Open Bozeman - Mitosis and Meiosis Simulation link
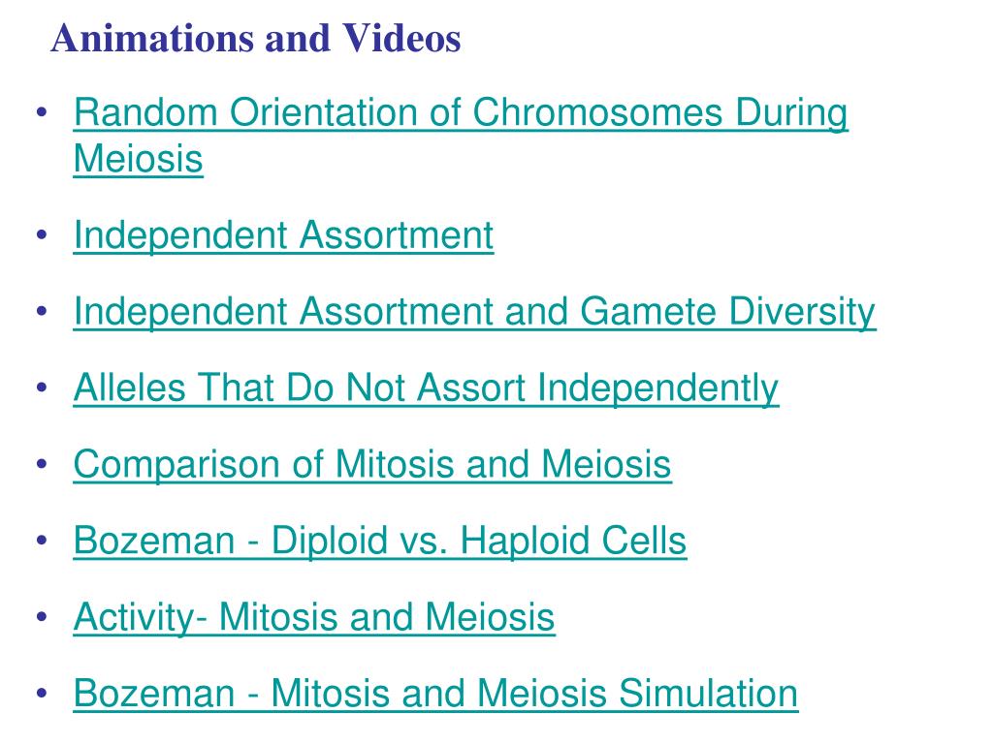The image size is (993, 744). [435, 694]
